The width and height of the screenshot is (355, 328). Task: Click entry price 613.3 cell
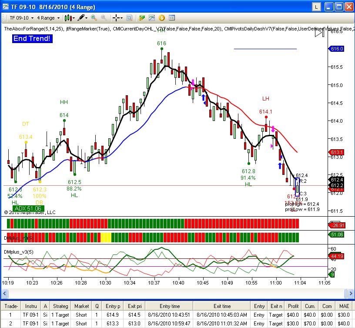coord(113,324)
